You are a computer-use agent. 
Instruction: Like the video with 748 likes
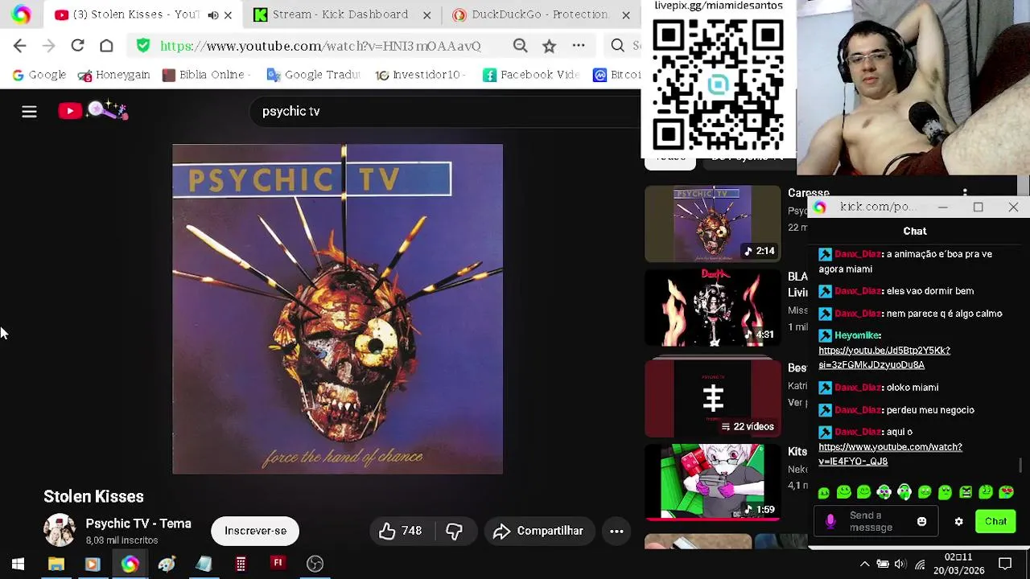(401, 531)
